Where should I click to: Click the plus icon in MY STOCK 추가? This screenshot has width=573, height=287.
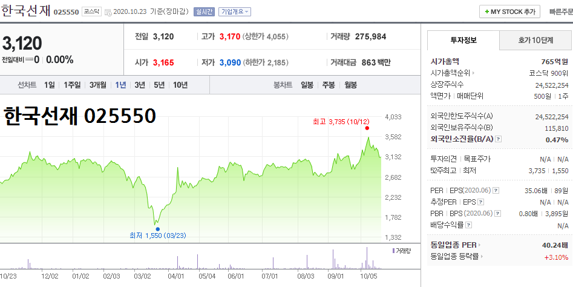486,12
